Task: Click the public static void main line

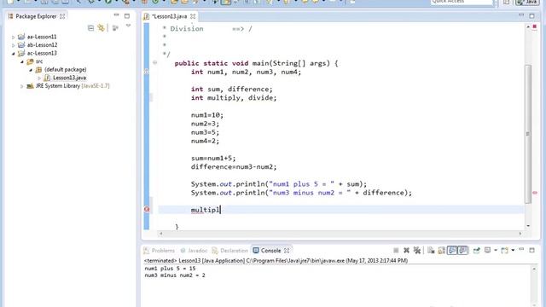Action: coord(256,63)
